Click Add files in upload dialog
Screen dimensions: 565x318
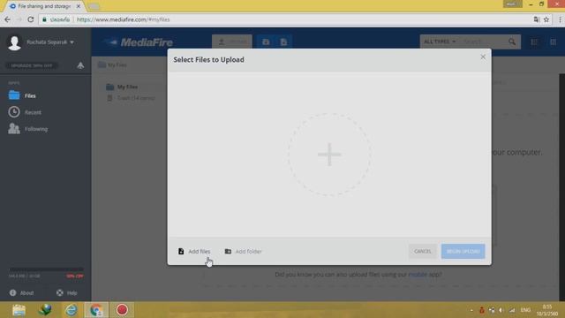click(194, 251)
